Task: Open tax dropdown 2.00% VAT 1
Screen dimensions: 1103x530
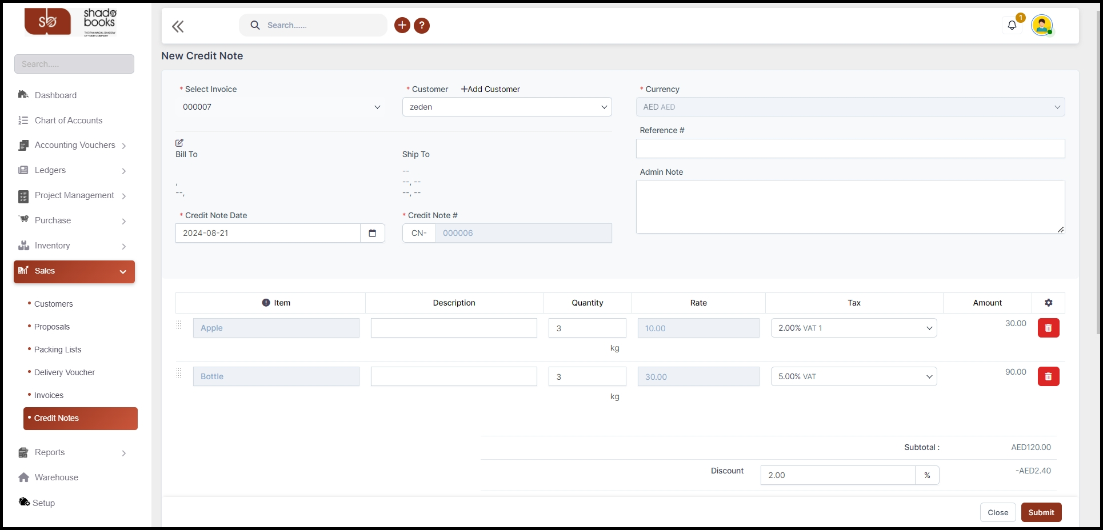Action: point(854,328)
